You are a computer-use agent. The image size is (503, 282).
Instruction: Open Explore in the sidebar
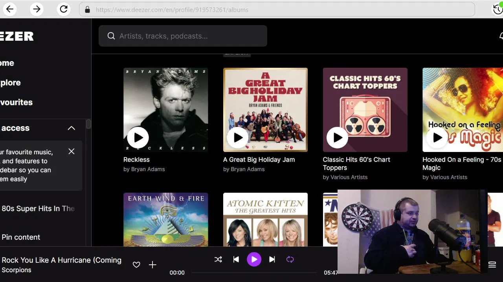pyautogui.click(x=10, y=83)
